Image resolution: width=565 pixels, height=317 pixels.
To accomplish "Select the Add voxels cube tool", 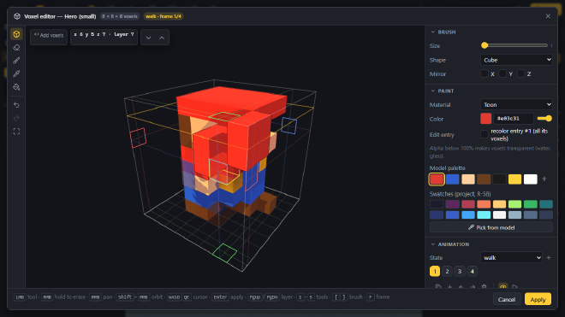I will coord(16,34).
